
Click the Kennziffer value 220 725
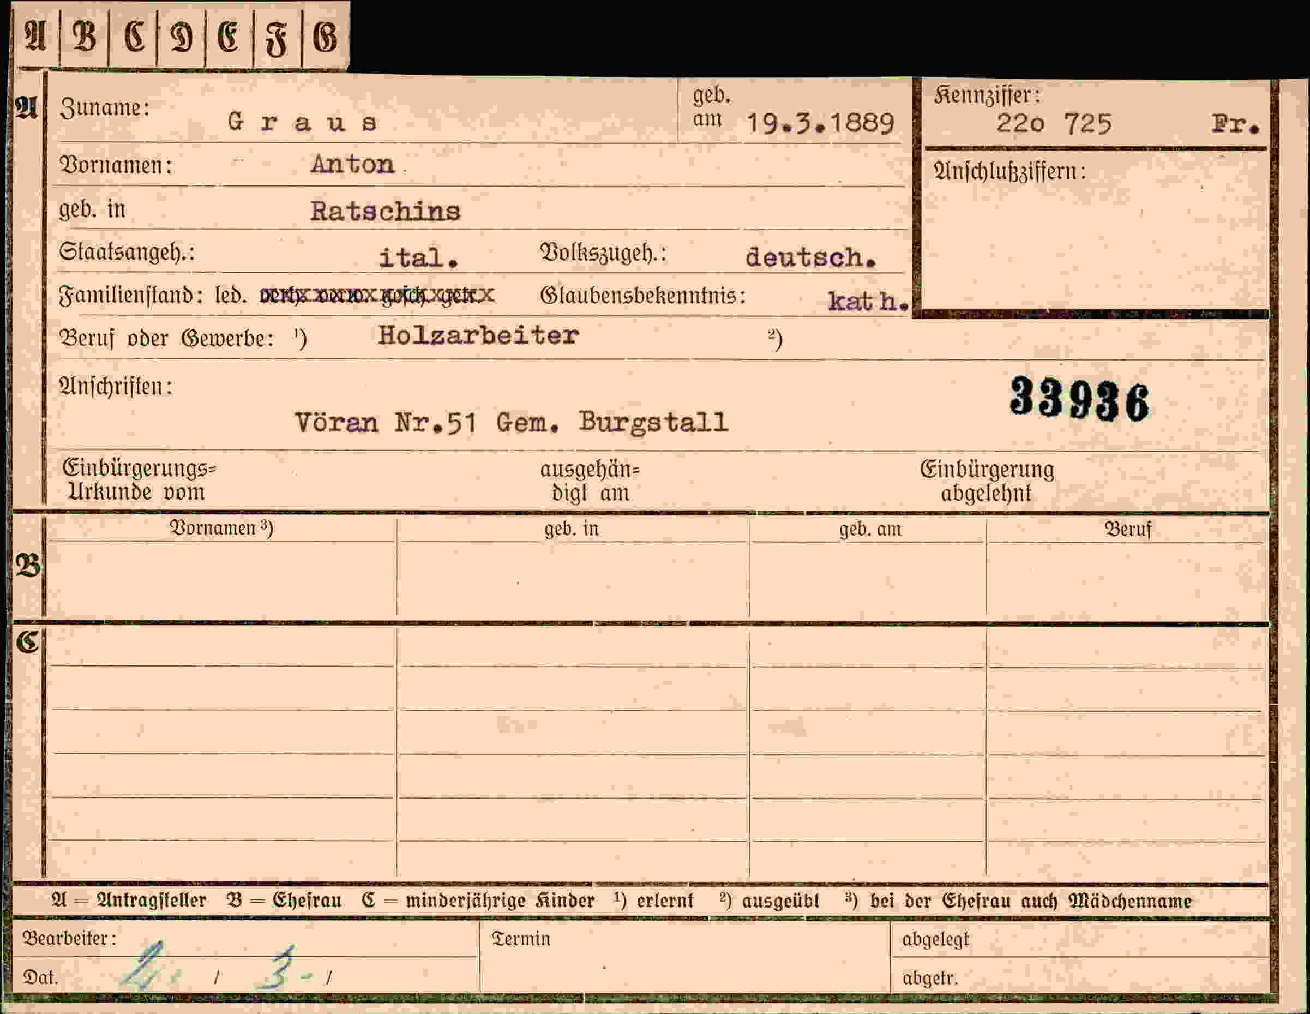coord(1054,124)
